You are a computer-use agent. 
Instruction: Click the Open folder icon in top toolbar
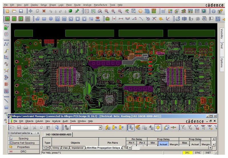pos(14,11)
